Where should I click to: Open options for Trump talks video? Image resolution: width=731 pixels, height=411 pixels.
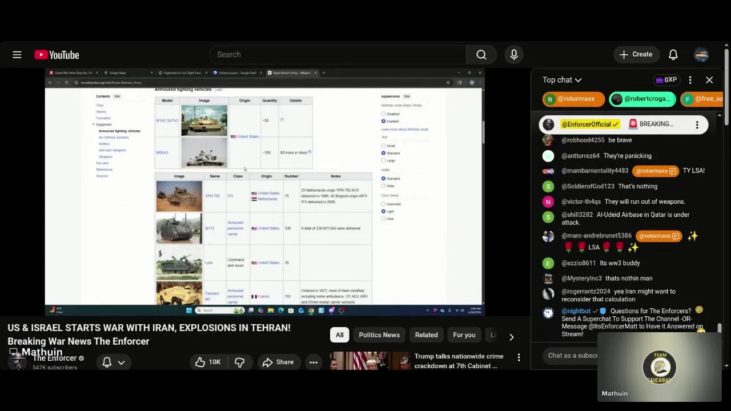519,357
